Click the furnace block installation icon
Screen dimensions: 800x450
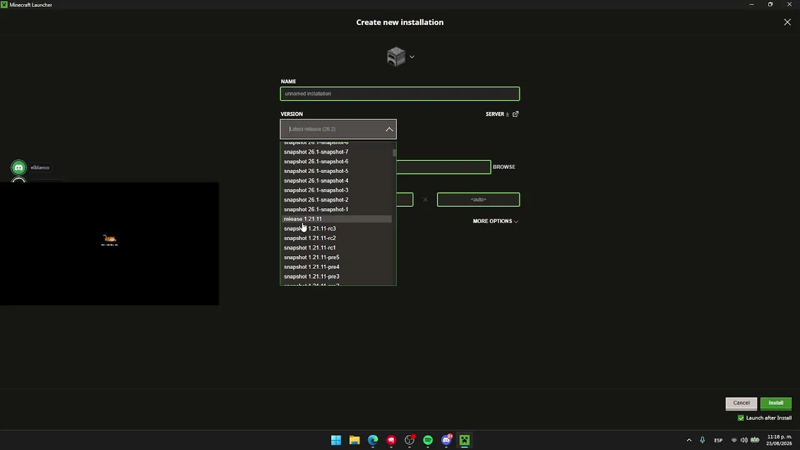tap(396, 57)
